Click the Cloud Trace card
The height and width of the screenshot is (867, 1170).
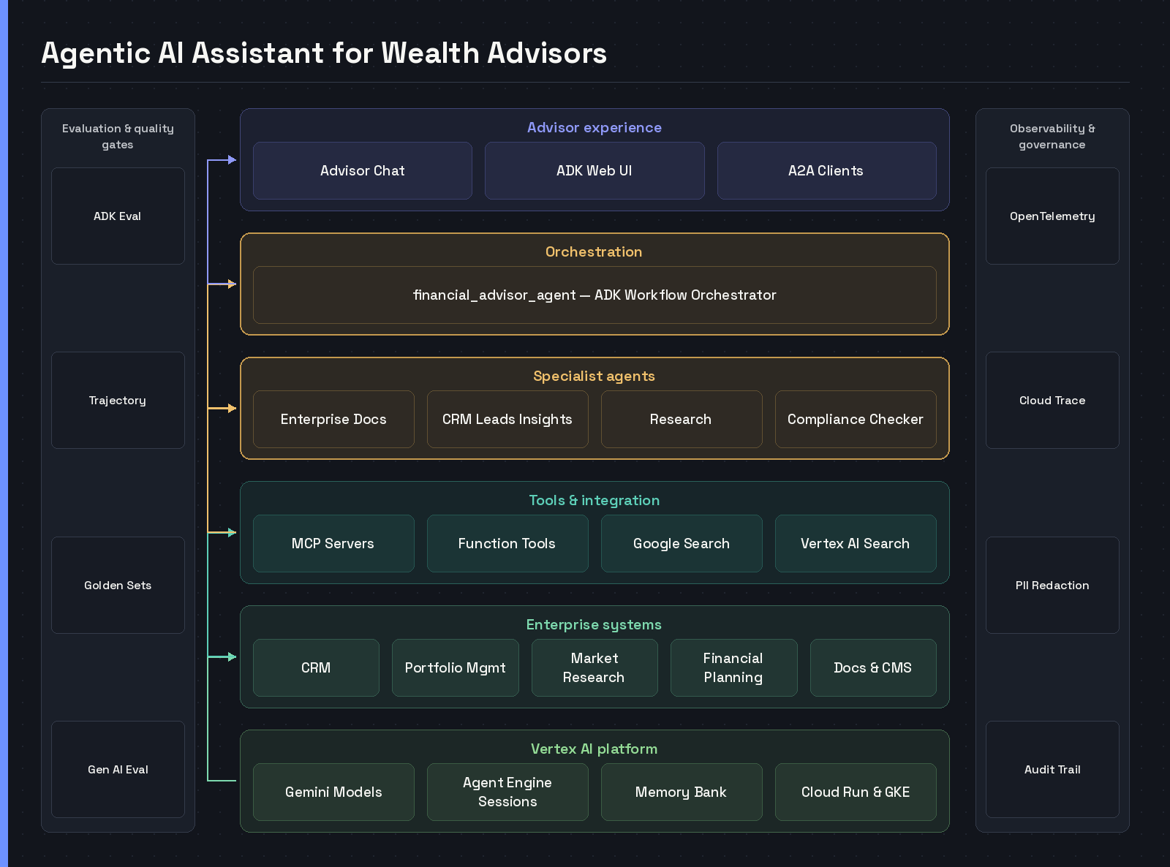[1052, 400]
